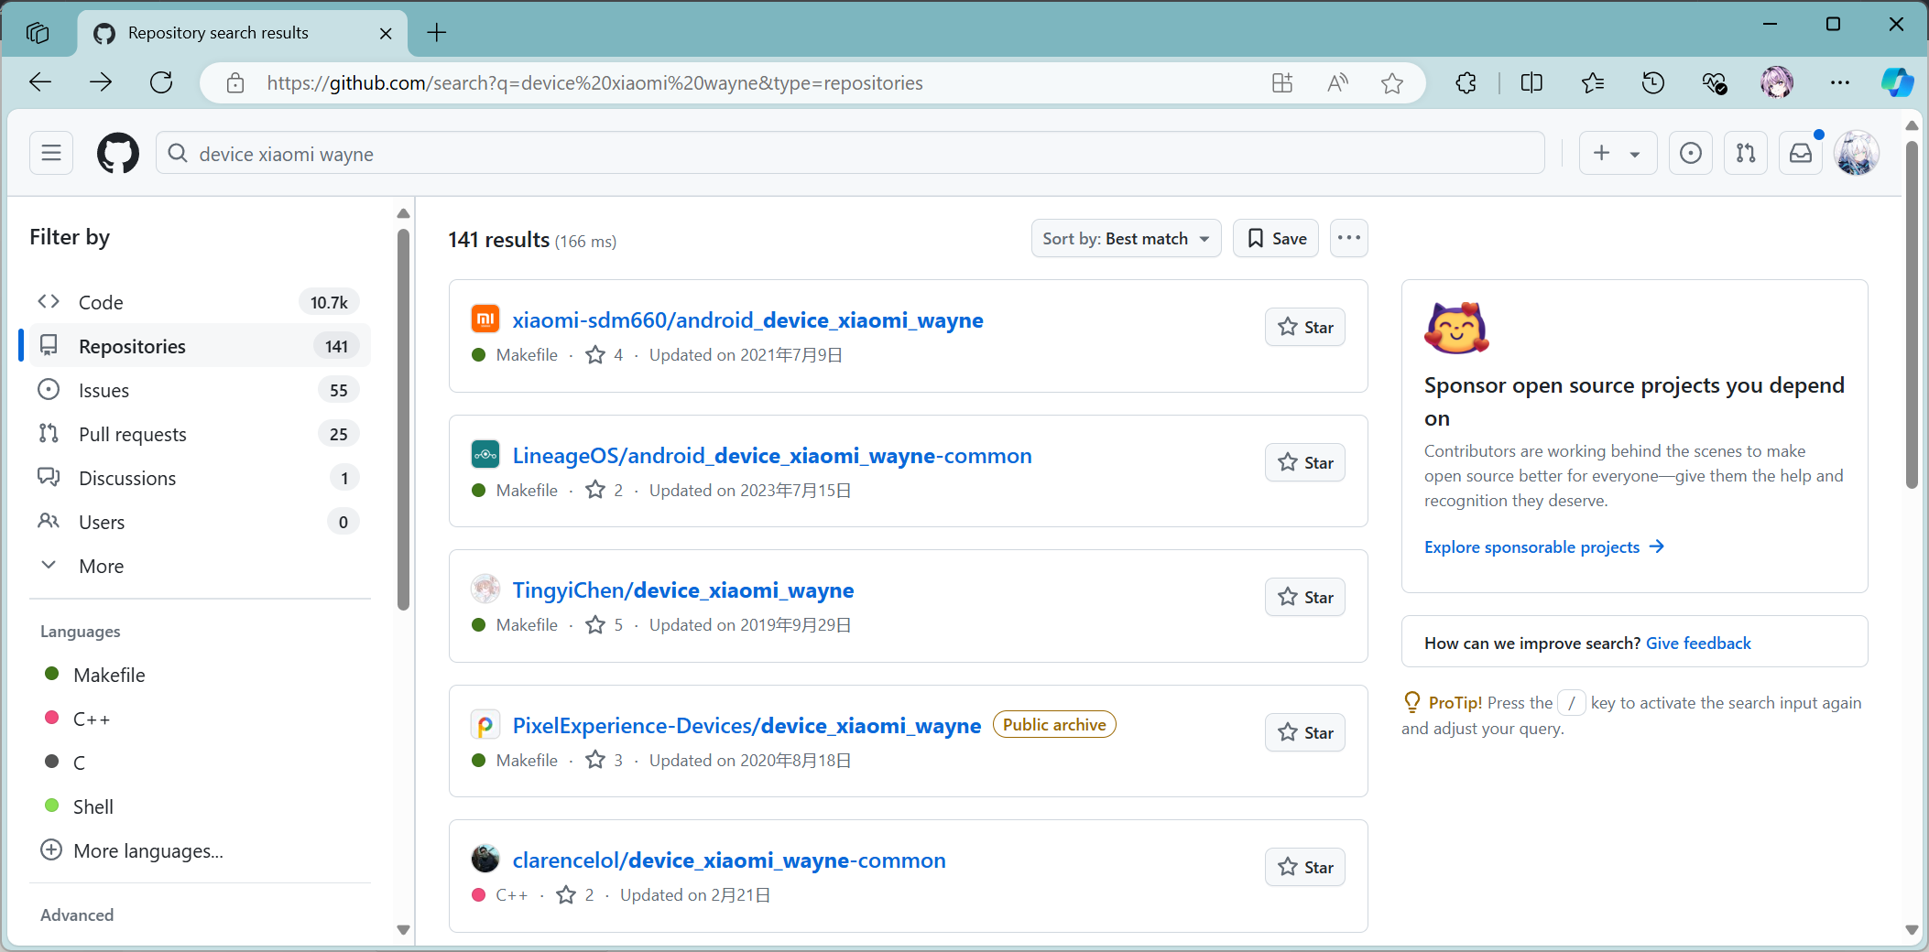
Task: Click the Read aloud icon in address bar
Action: (x=1337, y=83)
